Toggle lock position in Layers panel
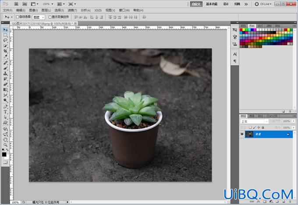 coord(259,128)
